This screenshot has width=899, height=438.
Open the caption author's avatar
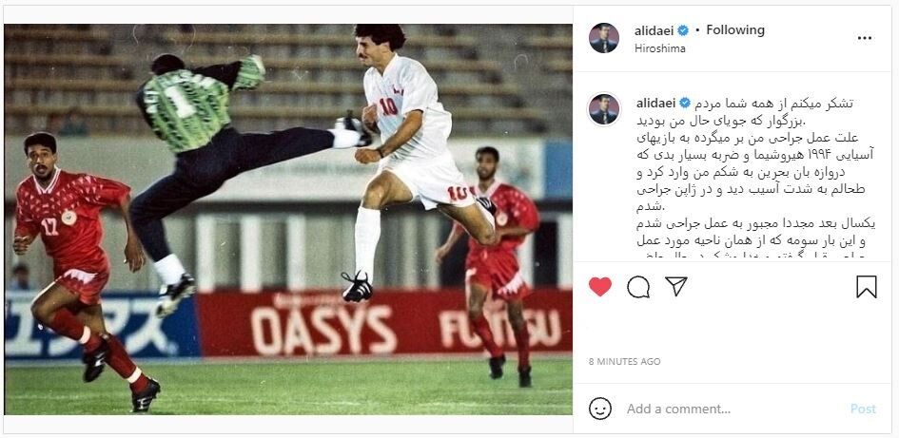(604, 109)
